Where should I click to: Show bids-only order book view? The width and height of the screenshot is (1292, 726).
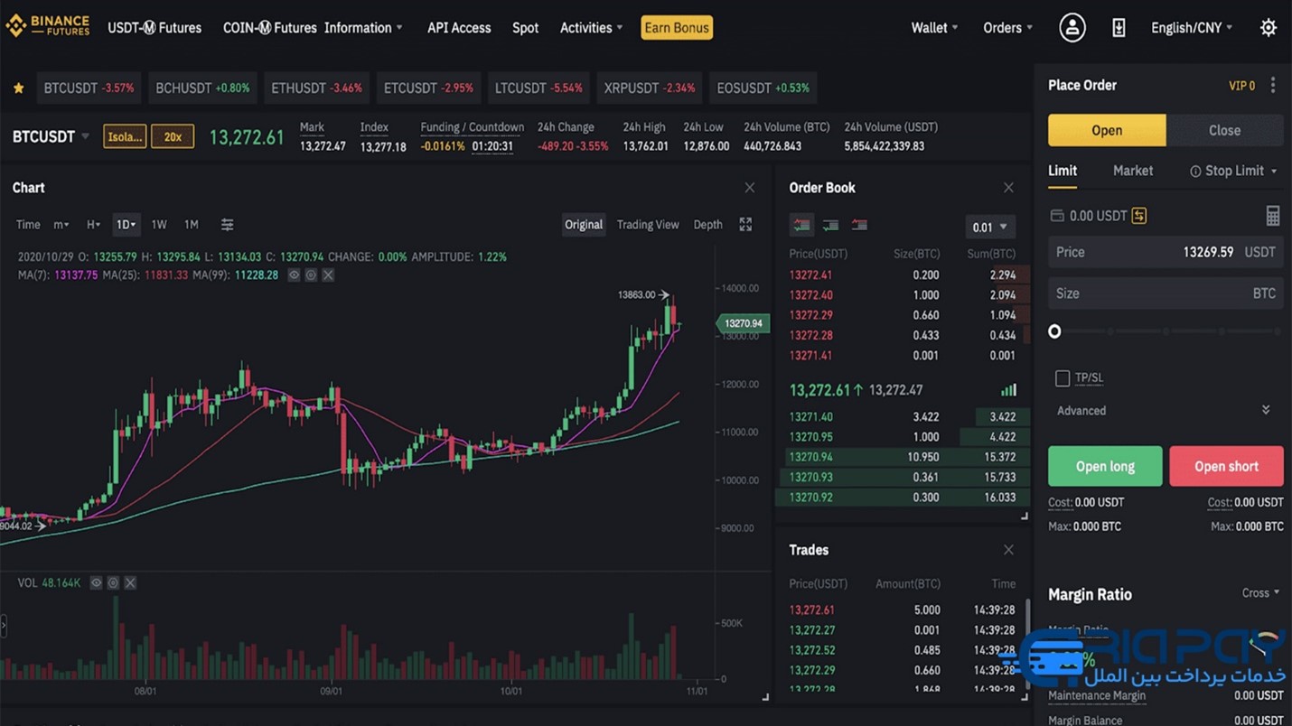point(830,225)
